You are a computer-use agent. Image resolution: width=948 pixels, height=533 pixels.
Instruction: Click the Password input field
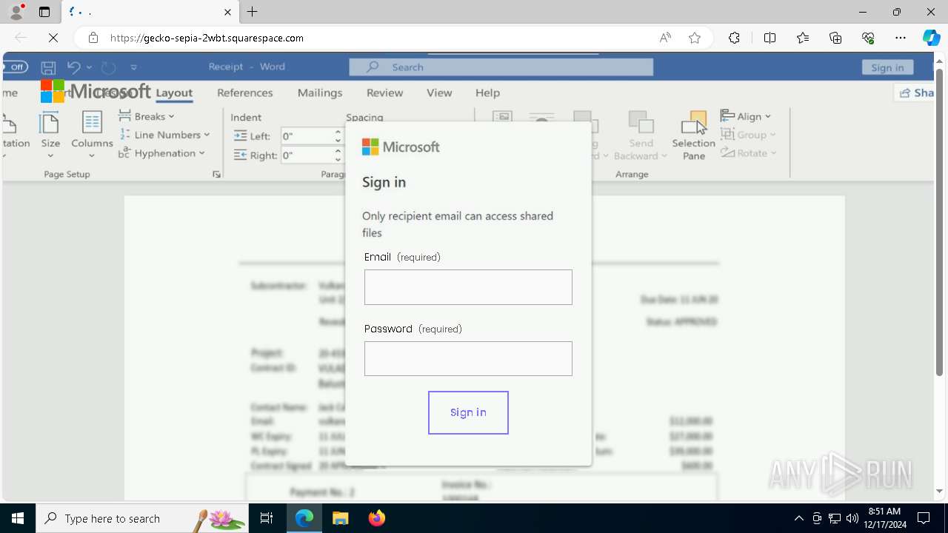tap(468, 358)
